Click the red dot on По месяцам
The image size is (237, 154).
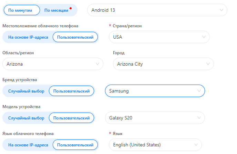[x=71, y=8]
